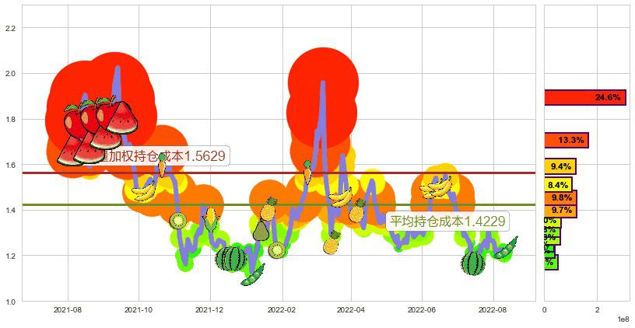635x328 pixels.
Task: Click the 8.4% bar in histogram
Action: [x=558, y=185]
